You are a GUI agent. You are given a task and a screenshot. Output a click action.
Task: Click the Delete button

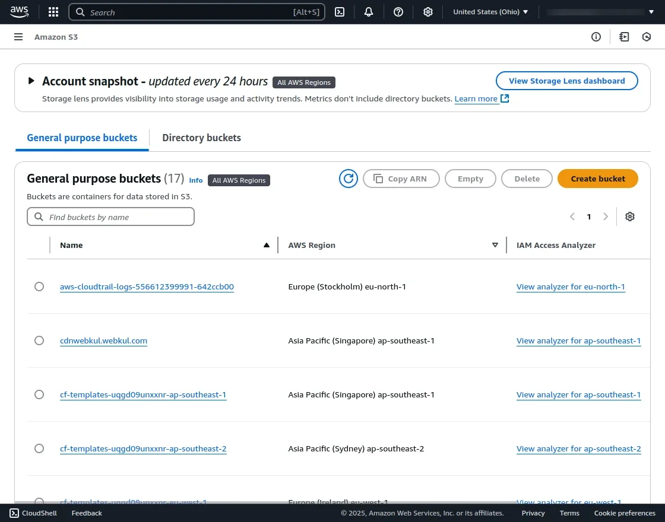coord(527,179)
